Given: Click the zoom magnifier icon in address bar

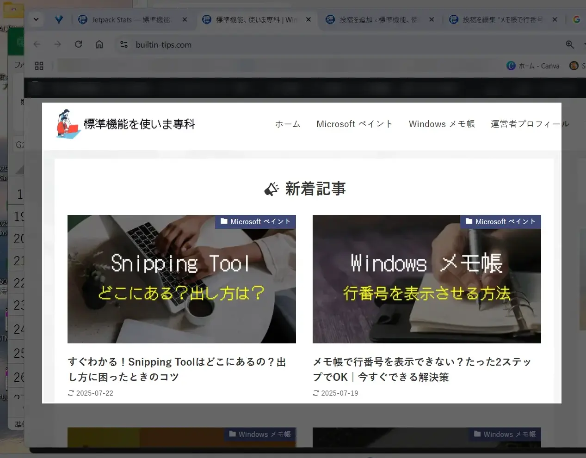Looking at the screenshot, I should coord(570,44).
